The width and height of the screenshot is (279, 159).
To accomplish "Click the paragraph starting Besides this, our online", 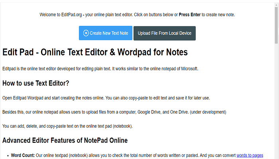I will click(114, 112).
